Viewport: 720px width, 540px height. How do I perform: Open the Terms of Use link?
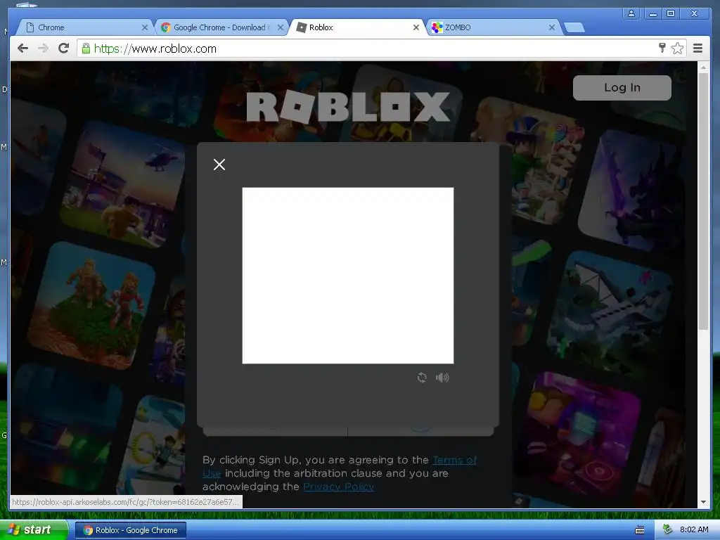point(455,460)
